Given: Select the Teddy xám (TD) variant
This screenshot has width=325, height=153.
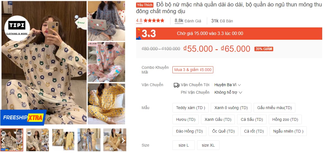Looking at the screenshot, I should 190,108.
